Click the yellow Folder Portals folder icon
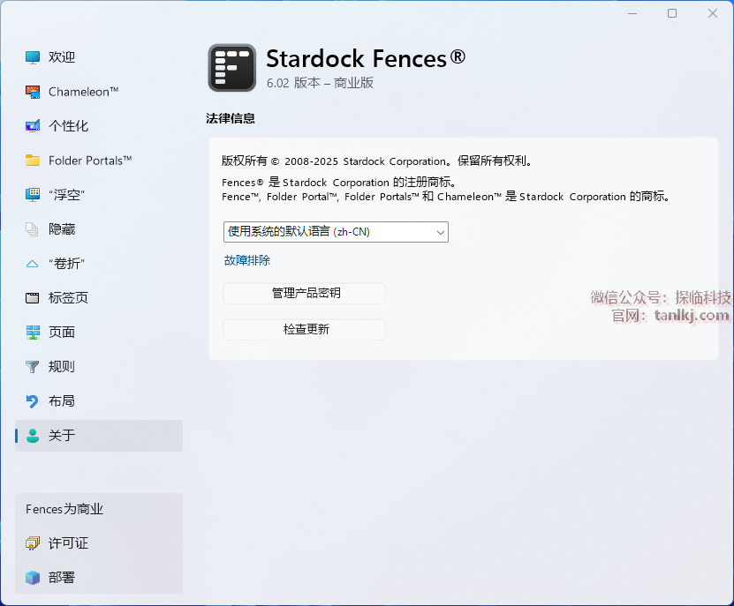Viewport: 734px width, 606px height. point(33,161)
